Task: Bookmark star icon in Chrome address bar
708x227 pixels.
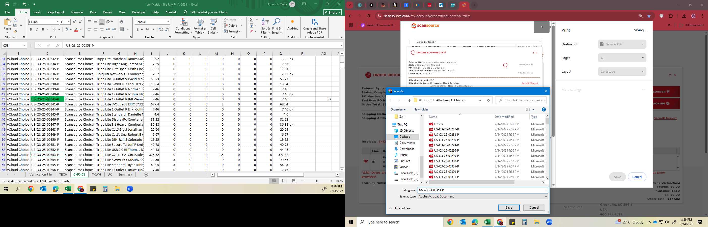Action: click(649, 16)
